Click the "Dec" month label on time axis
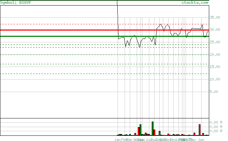The height and width of the screenshot is (141, 228). (173, 140)
